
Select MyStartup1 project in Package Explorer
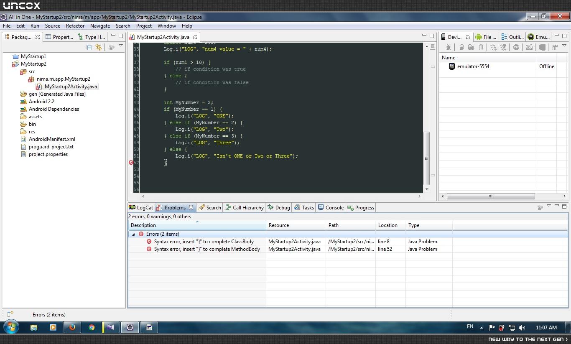click(33, 56)
